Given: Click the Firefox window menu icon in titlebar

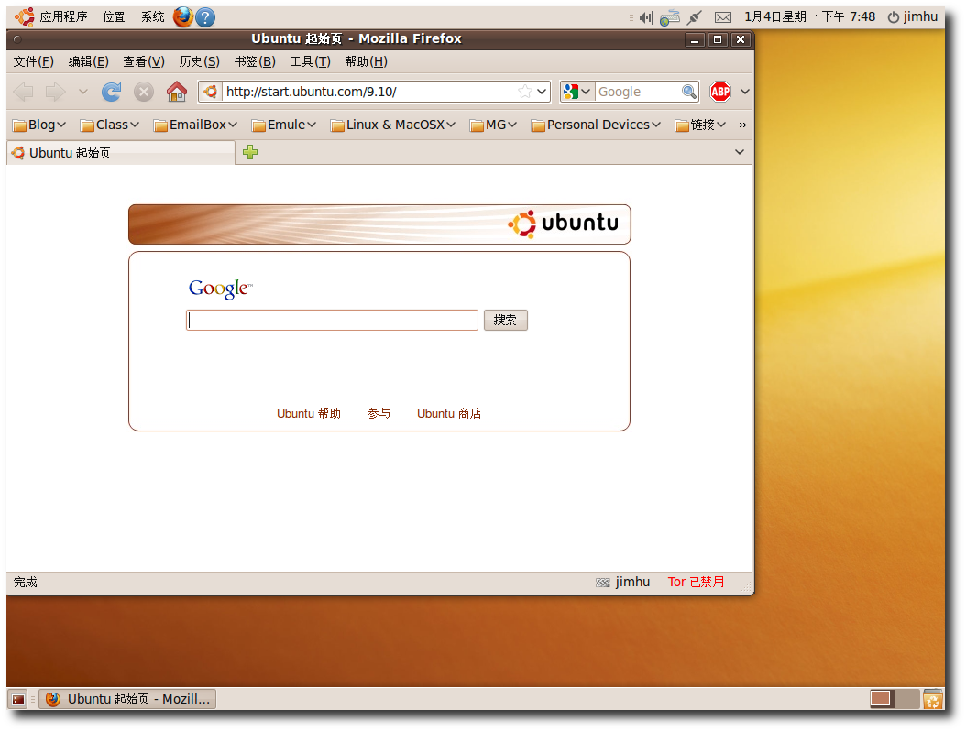Looking at the screenshot, I should (x=17, y=39).
